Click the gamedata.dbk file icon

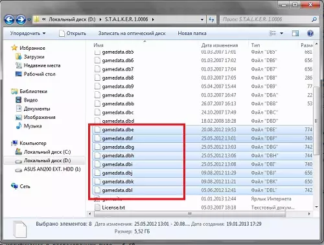click(x=97, y=182)
